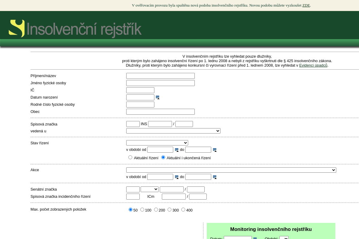Set max displayed items to 100

click(142, 210)
